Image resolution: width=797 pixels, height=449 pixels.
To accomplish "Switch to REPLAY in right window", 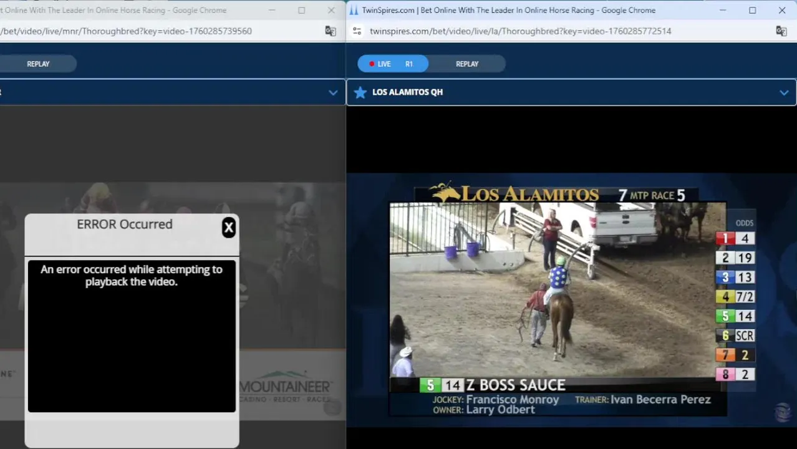I will 467,64.
